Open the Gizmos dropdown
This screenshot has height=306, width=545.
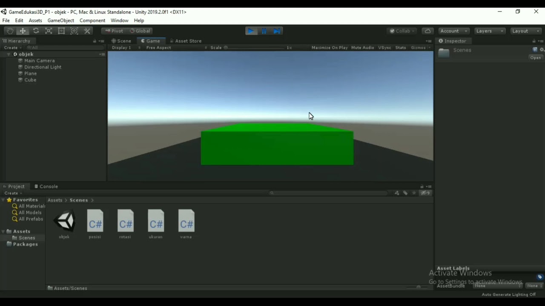pos(420,48)
